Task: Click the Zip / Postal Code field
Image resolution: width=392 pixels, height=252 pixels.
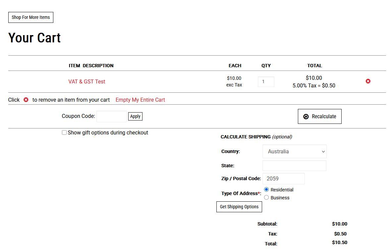Action: [x=283, y=178]
